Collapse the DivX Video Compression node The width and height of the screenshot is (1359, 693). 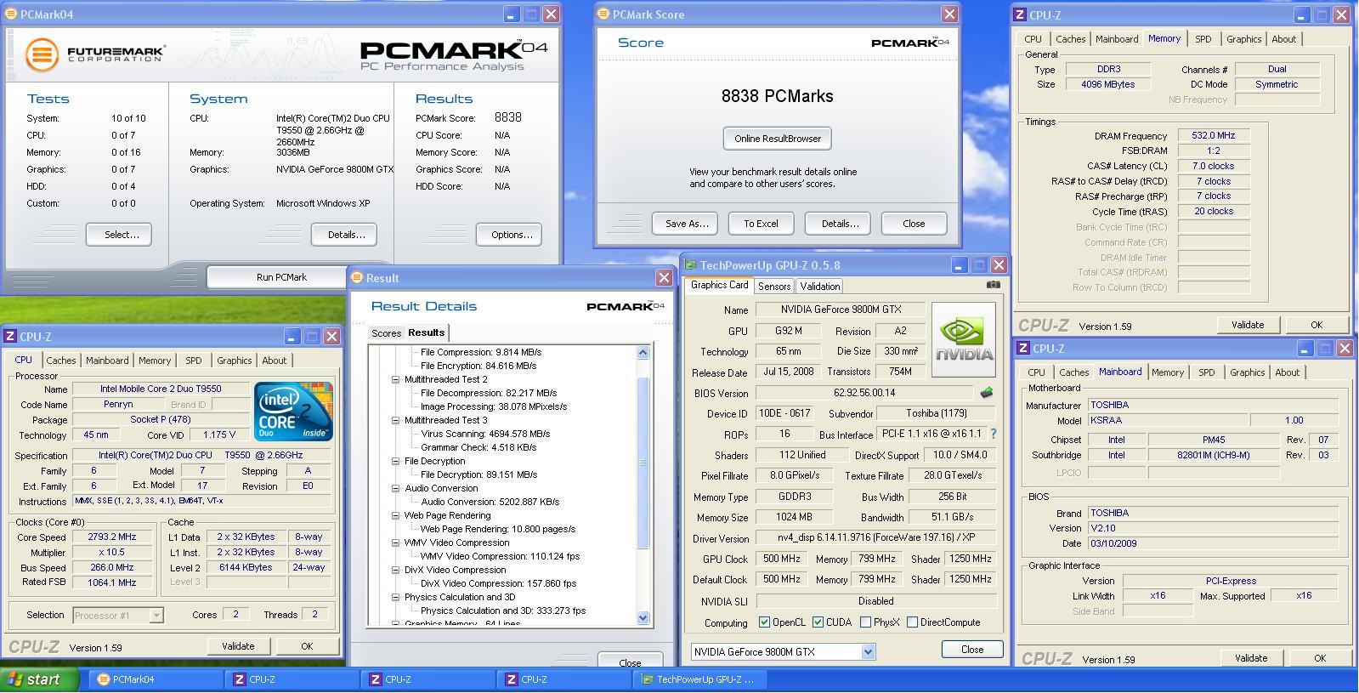(395, 570)
